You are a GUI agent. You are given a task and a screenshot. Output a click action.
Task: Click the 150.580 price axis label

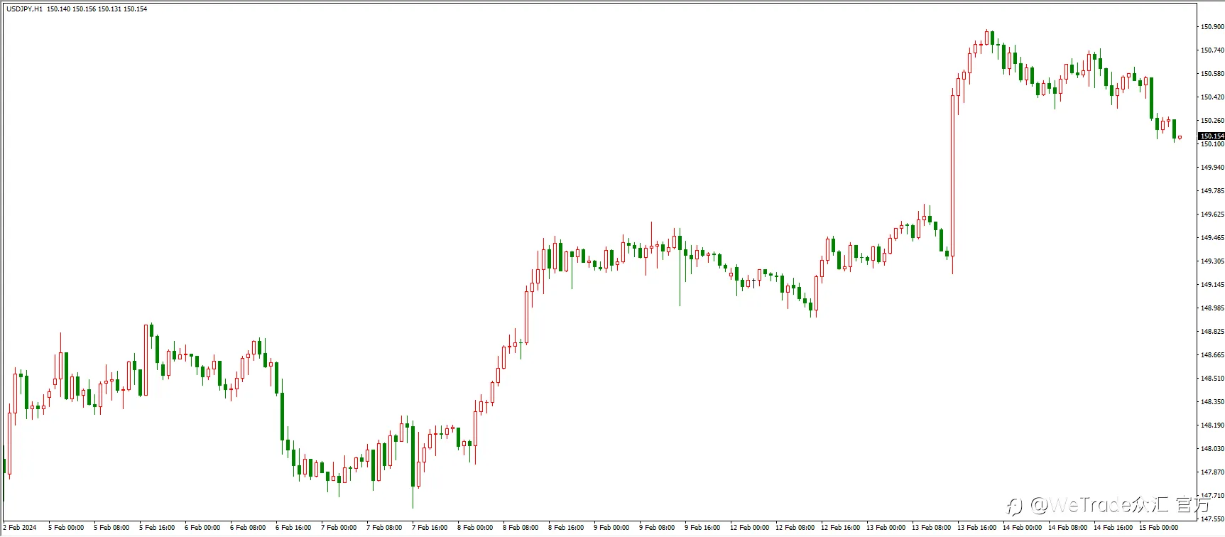click(x=1212, y=74)
